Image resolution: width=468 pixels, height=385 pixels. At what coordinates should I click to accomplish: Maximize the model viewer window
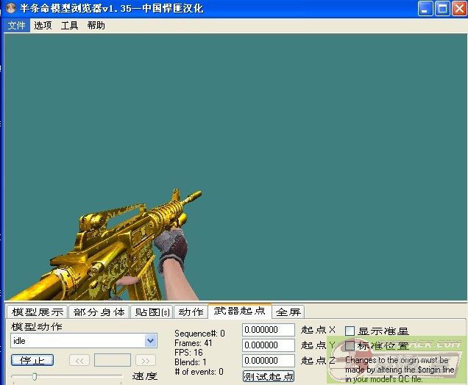[x=442, y=8]
